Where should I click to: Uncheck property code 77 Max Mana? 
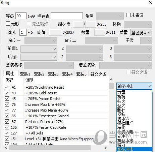pyautogui.click(x=7, y=110)
